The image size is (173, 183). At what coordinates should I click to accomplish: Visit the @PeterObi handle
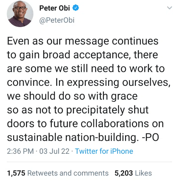[57, 20]
